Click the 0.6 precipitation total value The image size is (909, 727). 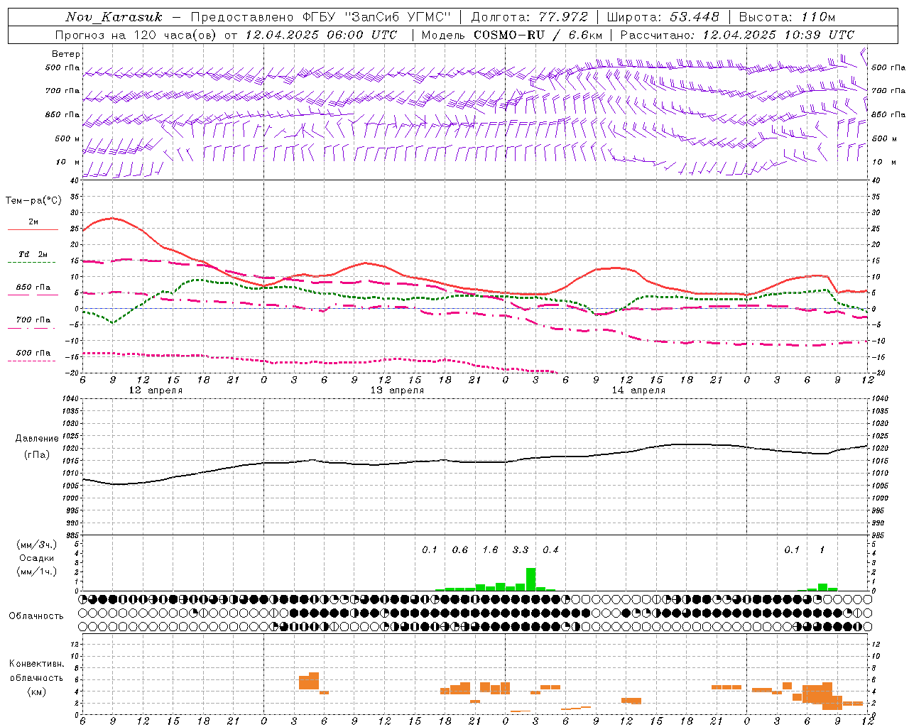click(x=460, y=550)
